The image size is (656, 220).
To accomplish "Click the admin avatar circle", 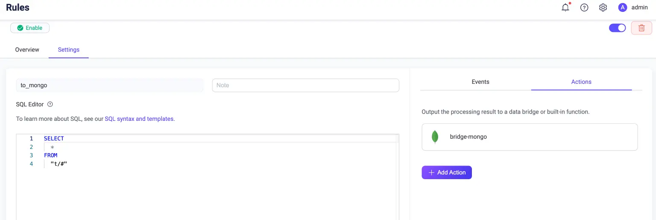I will pyautogui.click(x=622, y=8).
